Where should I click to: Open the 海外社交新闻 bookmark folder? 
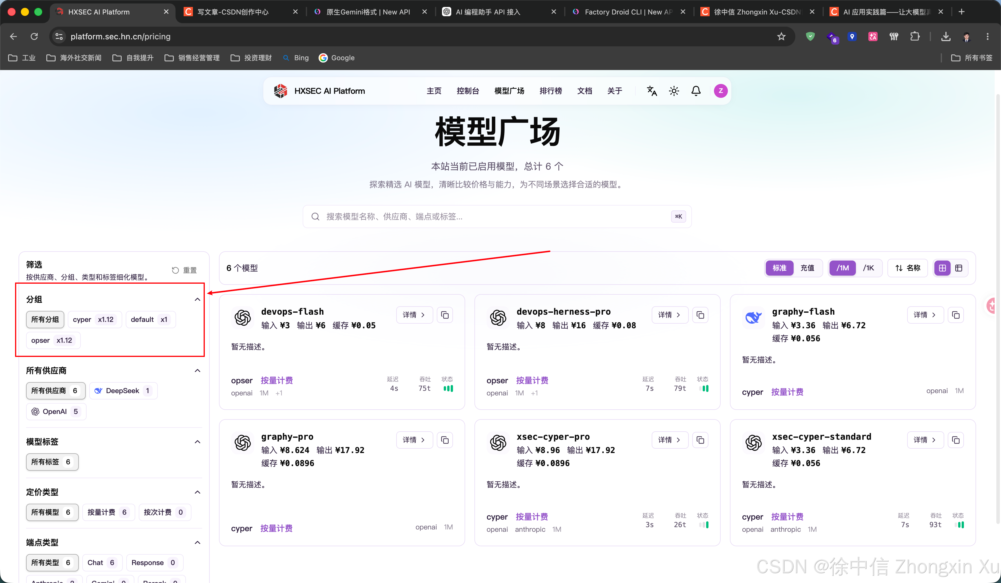[74, 58]
